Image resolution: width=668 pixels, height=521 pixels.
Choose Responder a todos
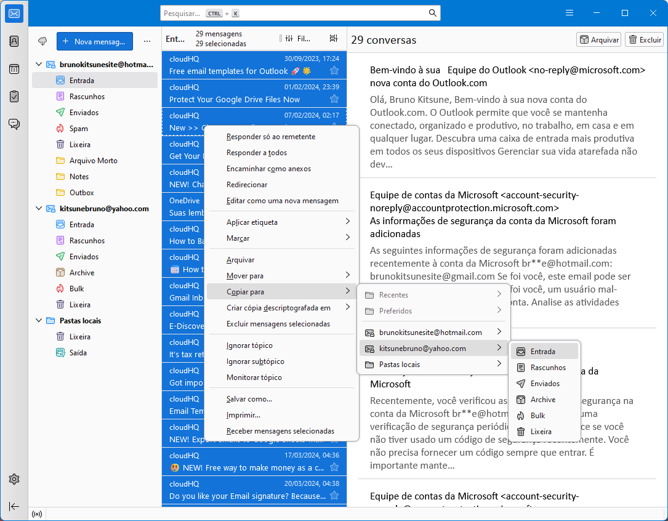(x=281, y=153)
